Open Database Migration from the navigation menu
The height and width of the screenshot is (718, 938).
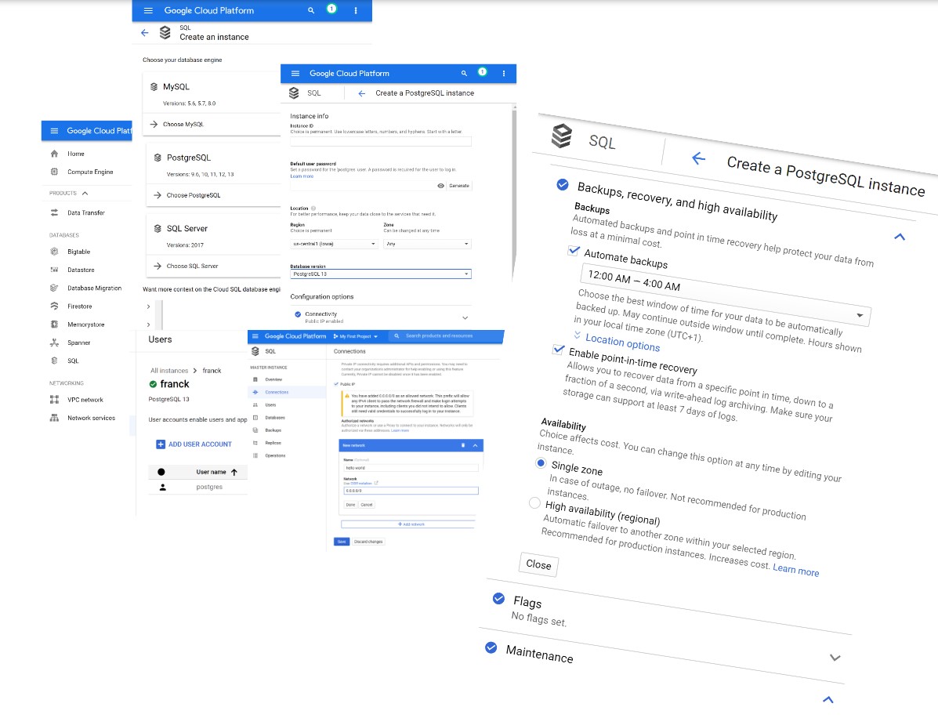coord(95,288)
